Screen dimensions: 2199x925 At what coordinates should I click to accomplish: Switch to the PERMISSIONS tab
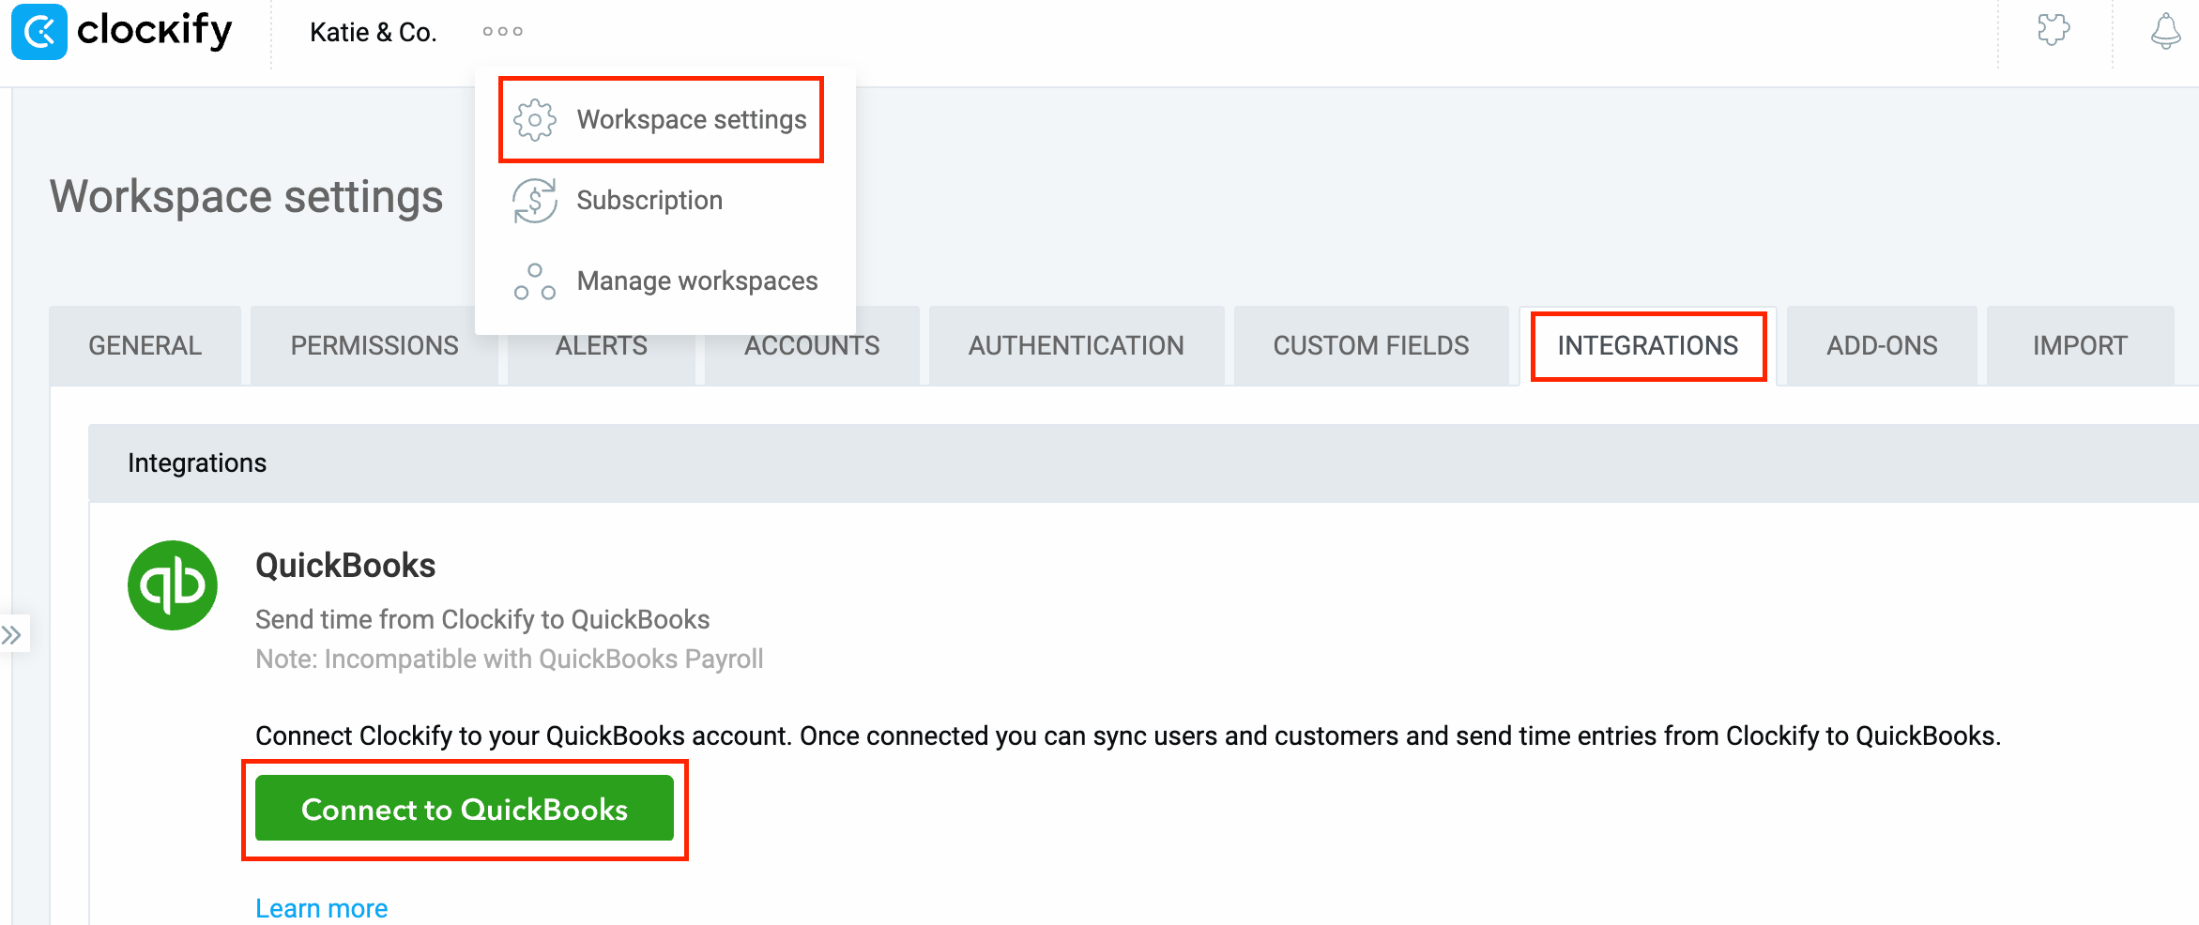(374, 345)
